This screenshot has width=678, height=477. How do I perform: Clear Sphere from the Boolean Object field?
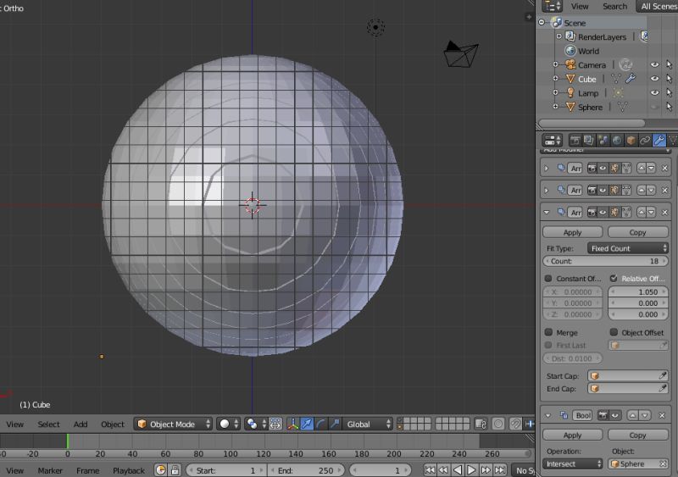663,464
